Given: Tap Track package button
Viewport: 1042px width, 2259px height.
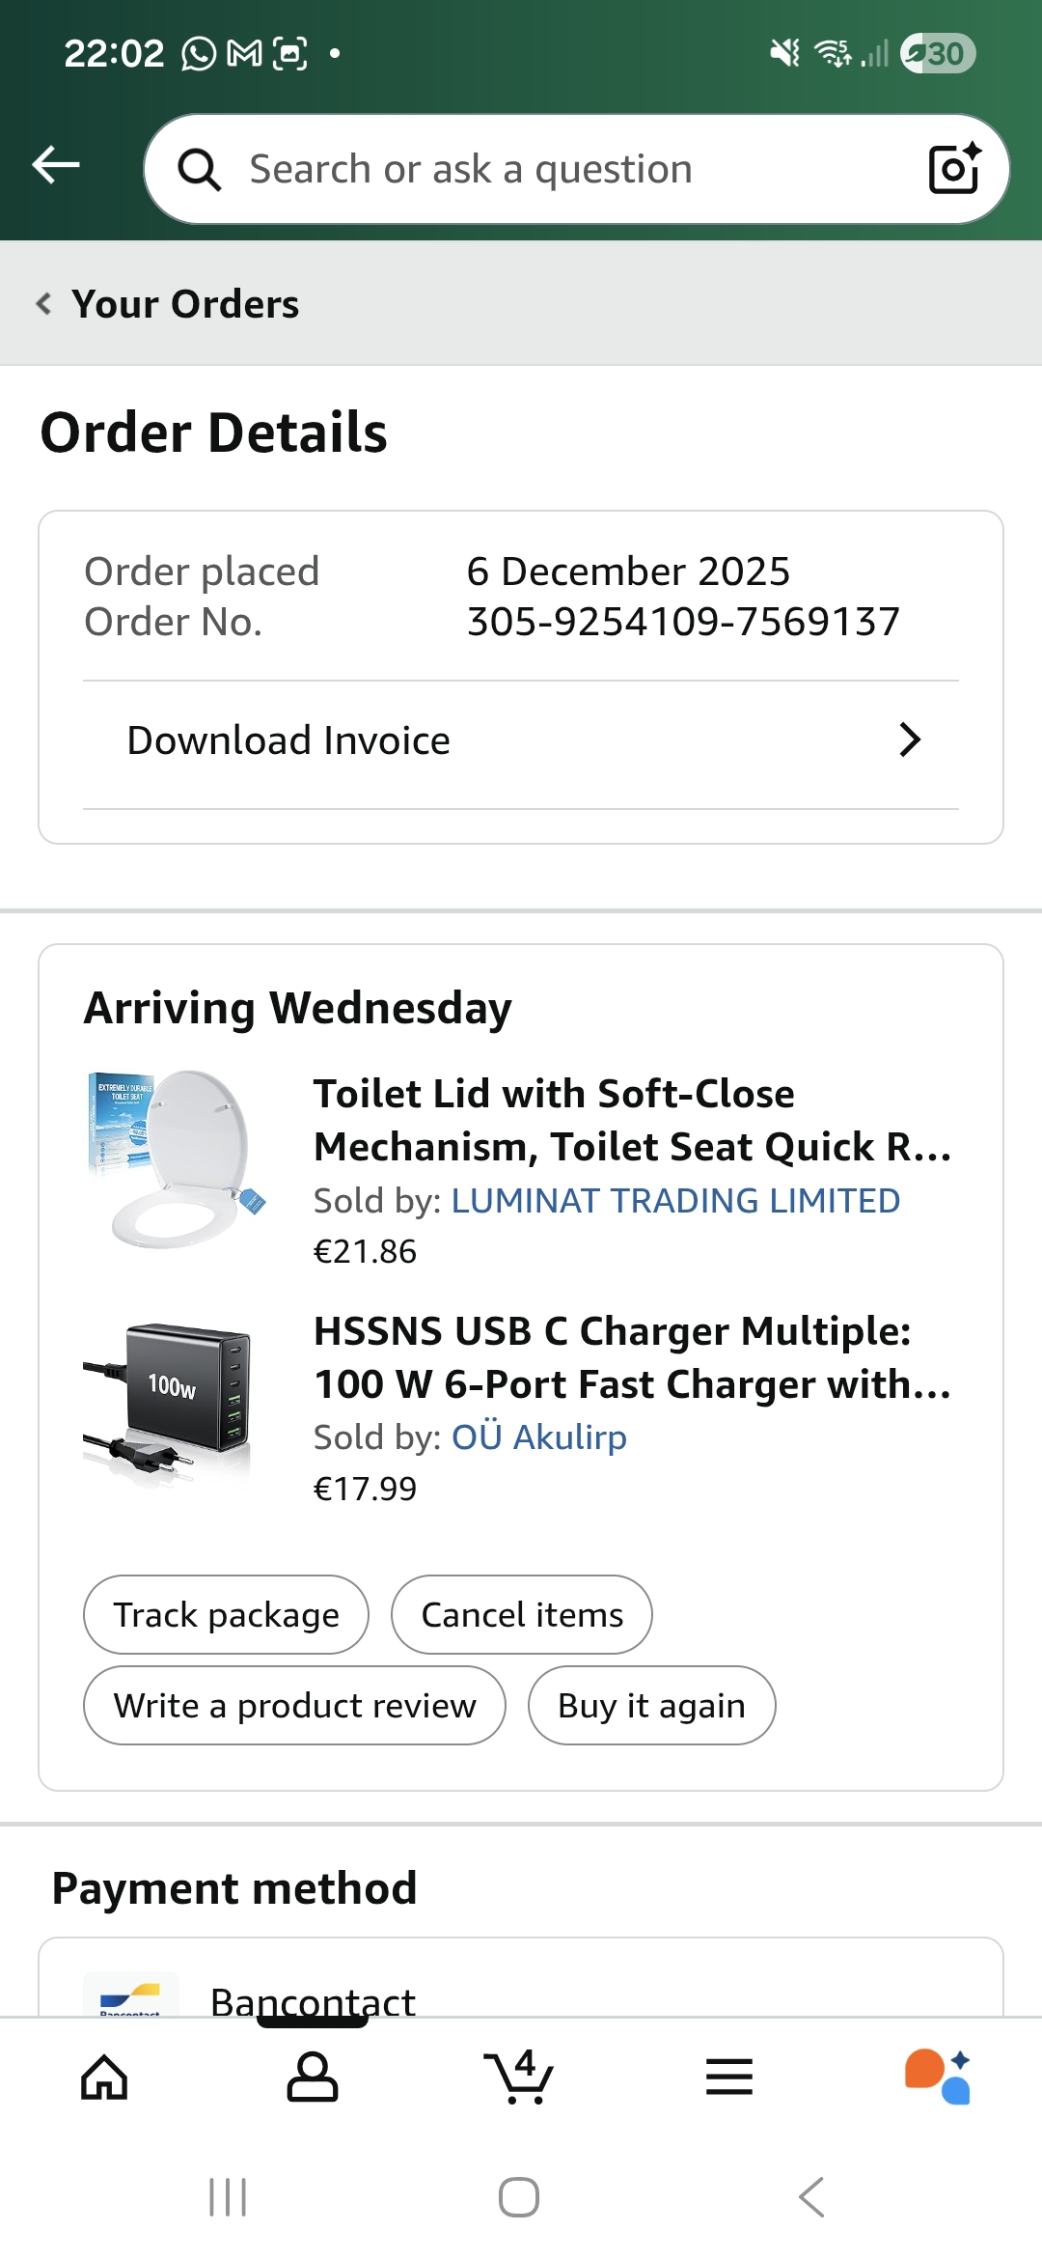Looking at the screenshot, I should [226, 1615].
